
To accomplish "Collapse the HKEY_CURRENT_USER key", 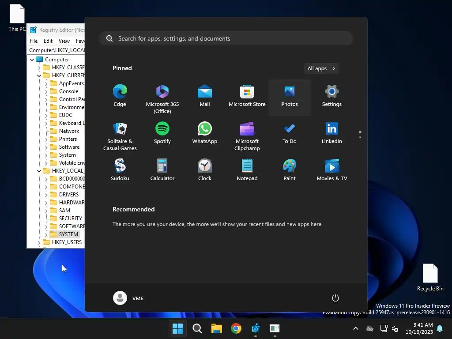I will click(x=39, y=75).
